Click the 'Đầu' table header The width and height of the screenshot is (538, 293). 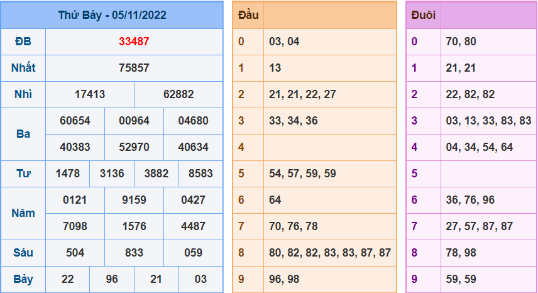click(x=248, y=15)
